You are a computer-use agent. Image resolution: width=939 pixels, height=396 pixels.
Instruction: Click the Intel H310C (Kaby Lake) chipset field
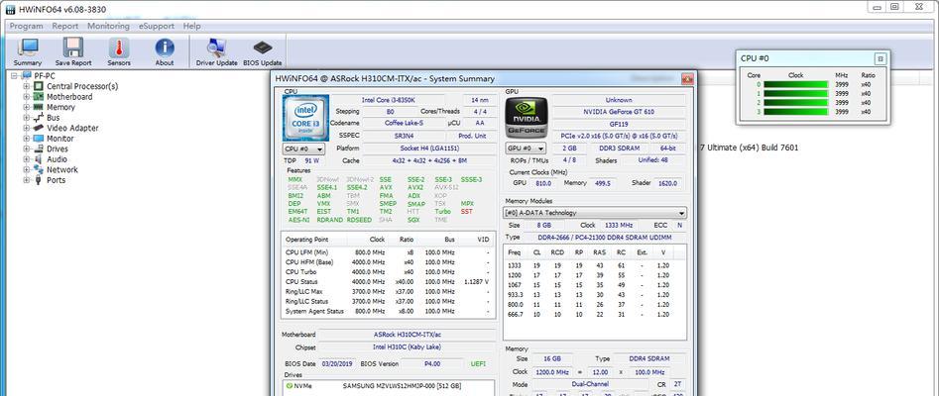(x=407, y=346)
